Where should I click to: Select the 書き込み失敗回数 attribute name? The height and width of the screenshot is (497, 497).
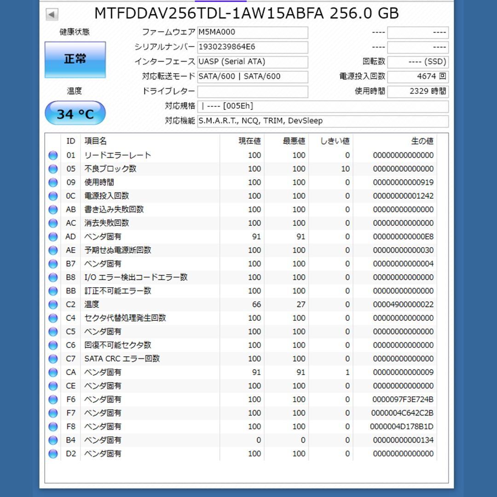pyautogui.click(x=114, y=209)
